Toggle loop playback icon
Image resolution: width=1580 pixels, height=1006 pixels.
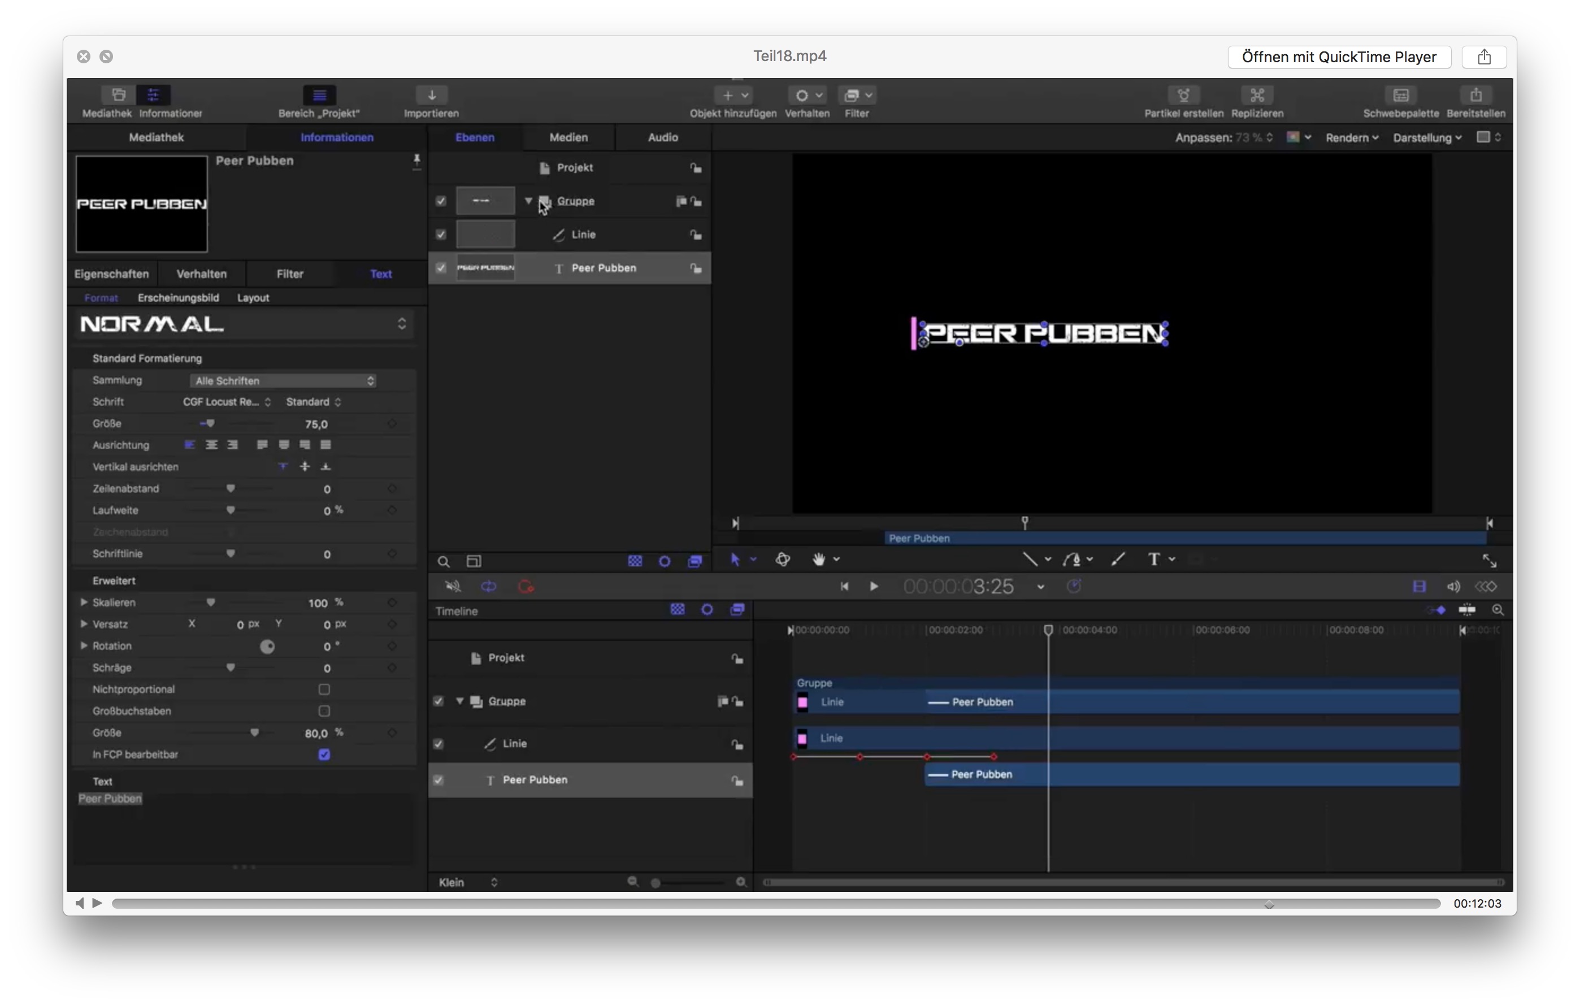(x=489, y=586)
